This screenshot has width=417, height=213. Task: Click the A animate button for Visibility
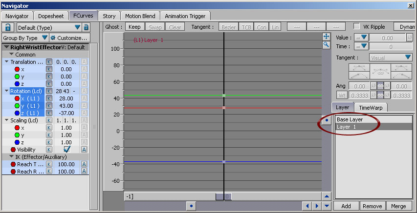pos(84,150)
